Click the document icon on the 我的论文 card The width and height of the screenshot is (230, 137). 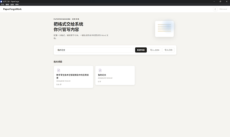pyautogui.click(x=100, y=70)
